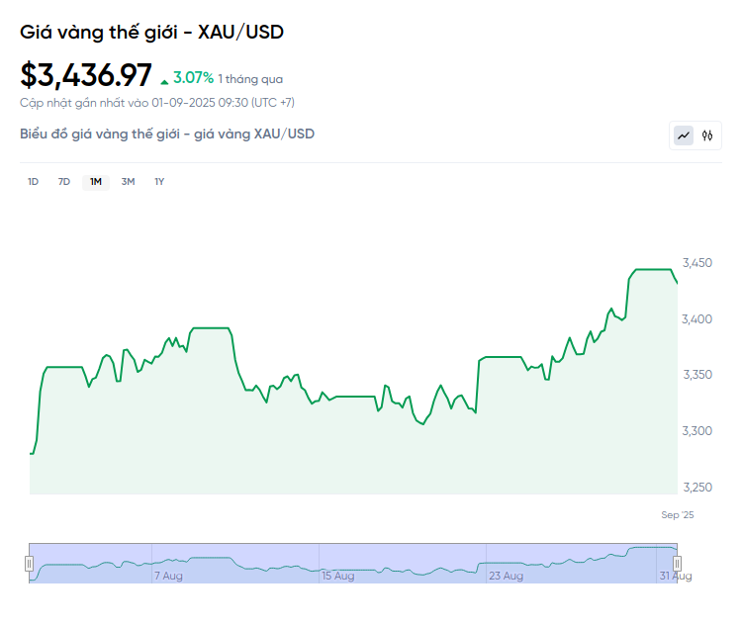The width and height of the screenshot is (742, 627).
Task: Select the 7D time range
Action: pos(64,182)
